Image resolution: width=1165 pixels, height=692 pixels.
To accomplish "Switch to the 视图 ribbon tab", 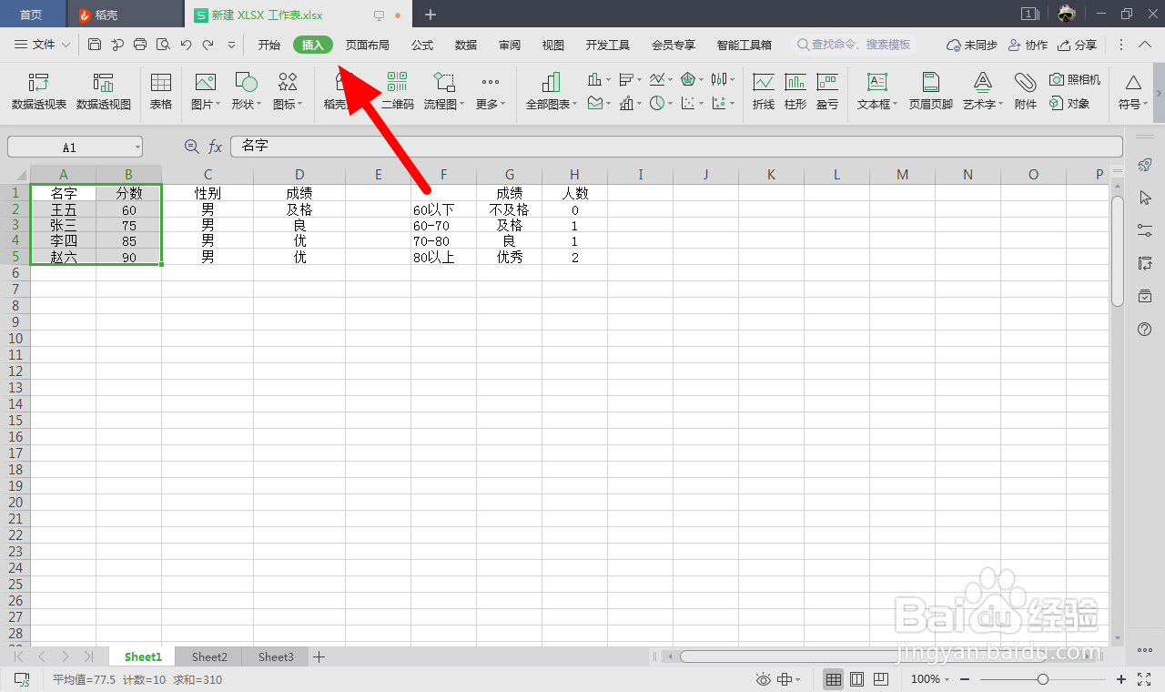I will [x=553, y=45].
